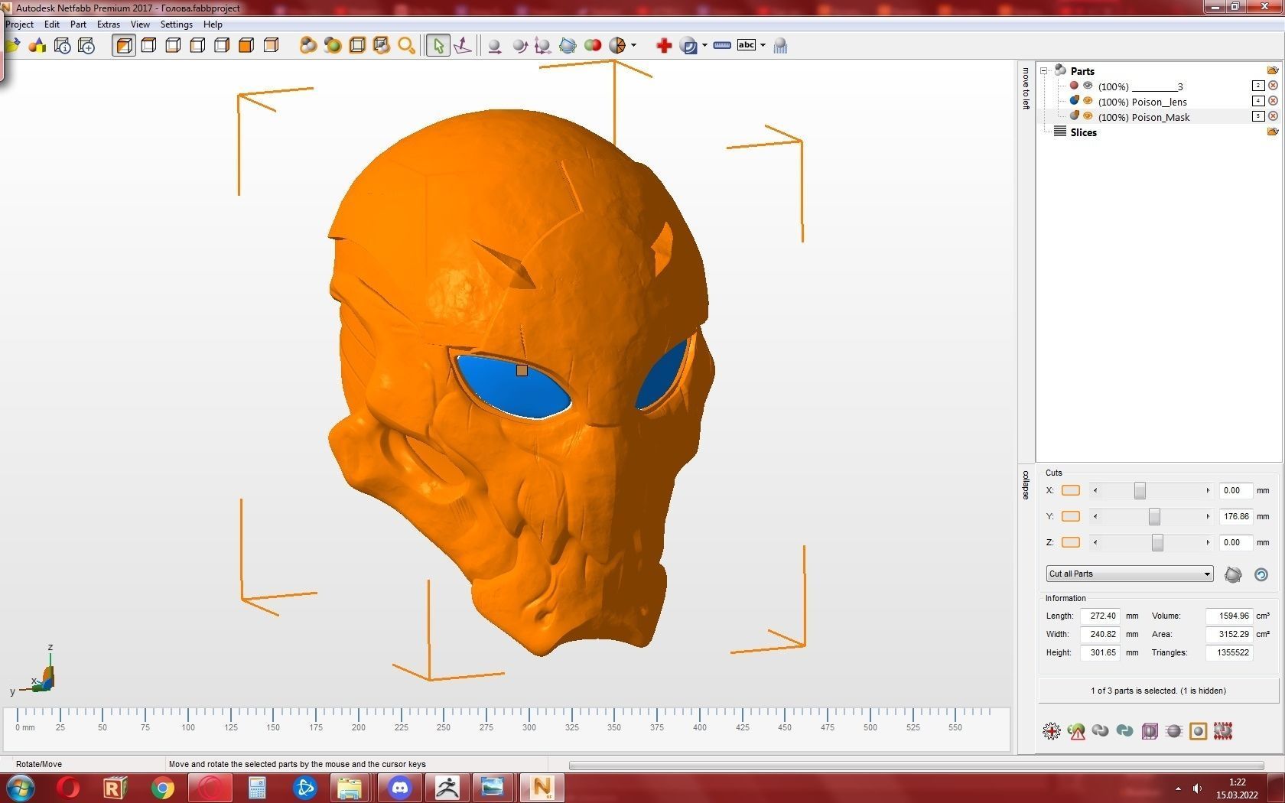Choose the align to bottom plane tool
This screenshot has width=1285, height=803.
pos(463,46)
